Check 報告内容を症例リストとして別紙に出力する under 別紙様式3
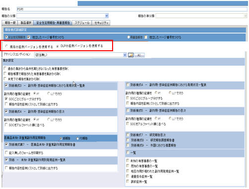The height and width of the screenshot is (189, 249). click(6, 104)
